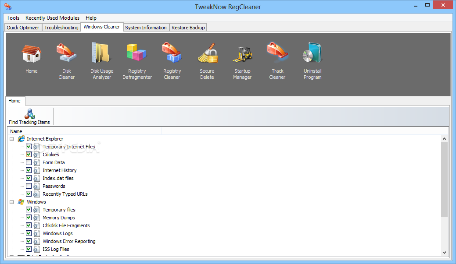This screenshot has height=264, width=456.
Task: Switch to Quick Optimizer tab
Action: tap(23, 28)
